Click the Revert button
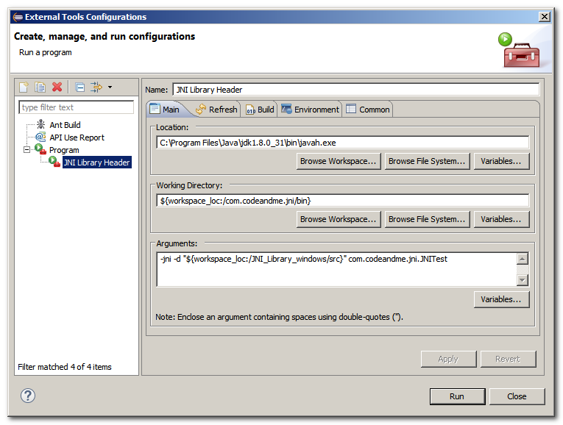 coord(508,359)
